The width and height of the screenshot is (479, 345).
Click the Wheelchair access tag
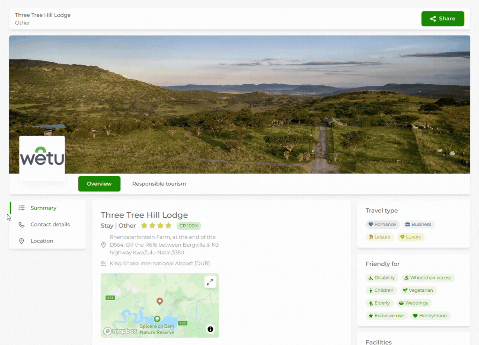pos(428,278)
